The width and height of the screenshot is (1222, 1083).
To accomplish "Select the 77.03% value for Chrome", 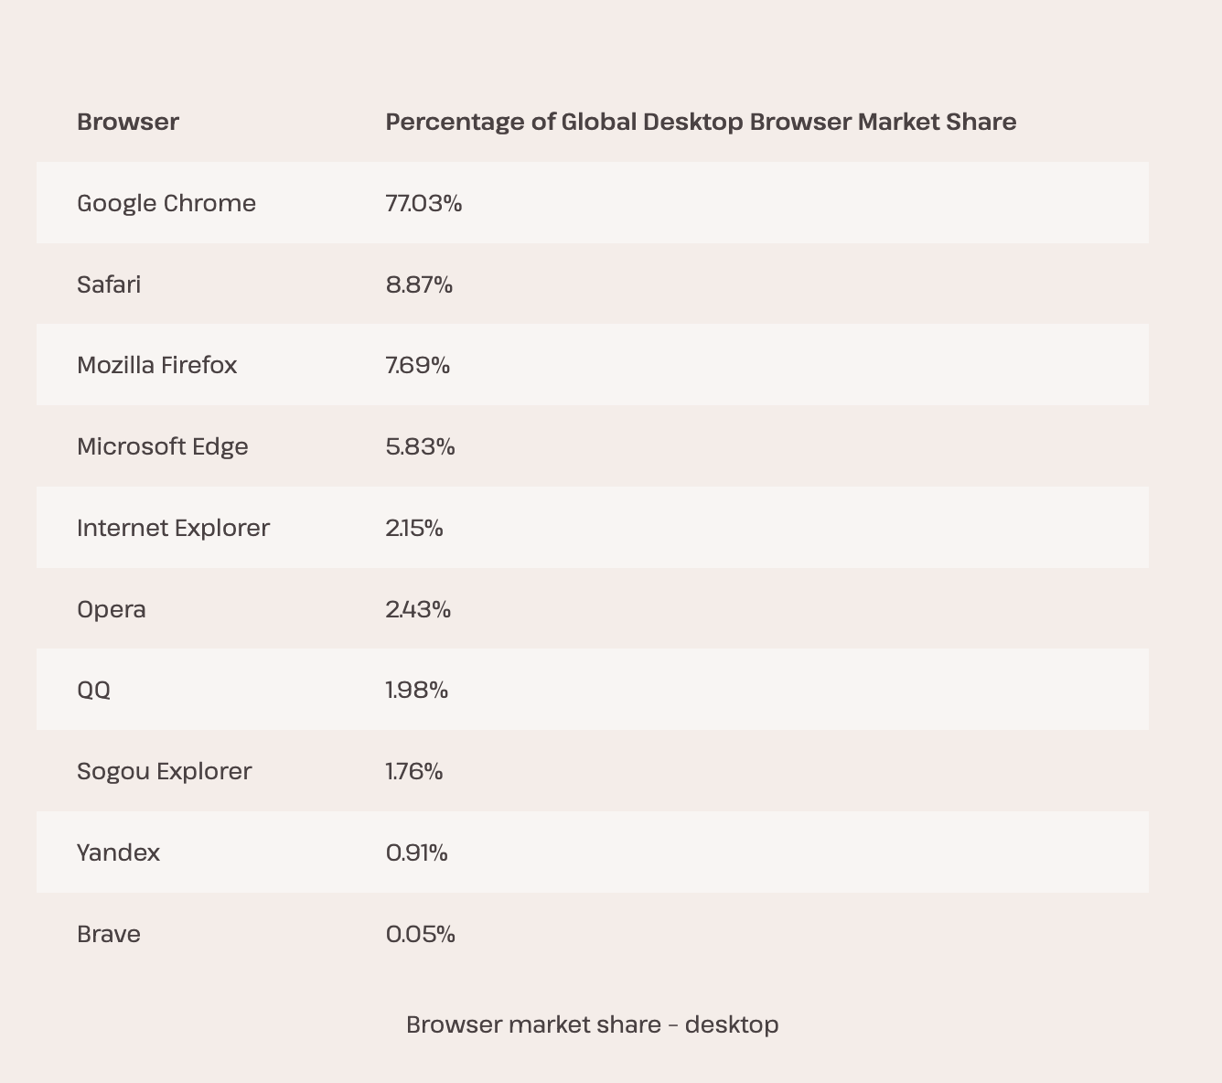I will click(x=423, y=203).
